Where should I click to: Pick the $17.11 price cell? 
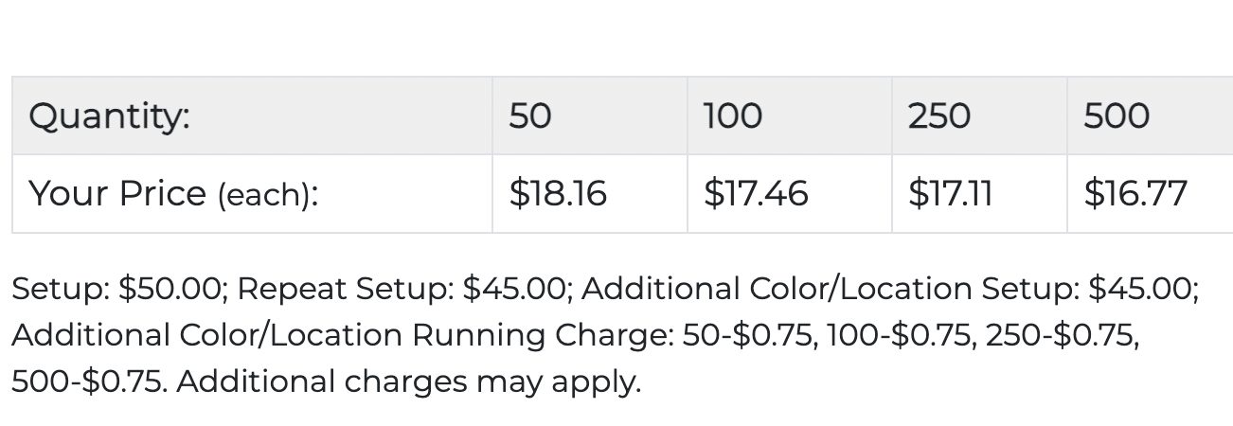(x=979, y=193)
